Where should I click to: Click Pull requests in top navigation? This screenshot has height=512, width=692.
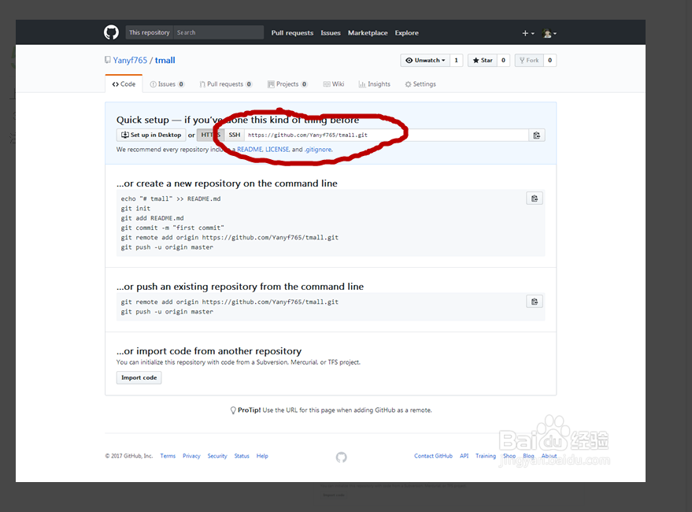click(x=292, y=33)
